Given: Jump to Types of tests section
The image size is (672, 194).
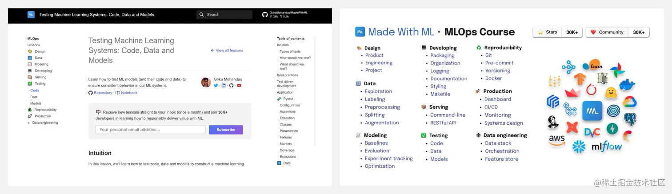Looking at the screenshot, I should (x=290, y=51).
